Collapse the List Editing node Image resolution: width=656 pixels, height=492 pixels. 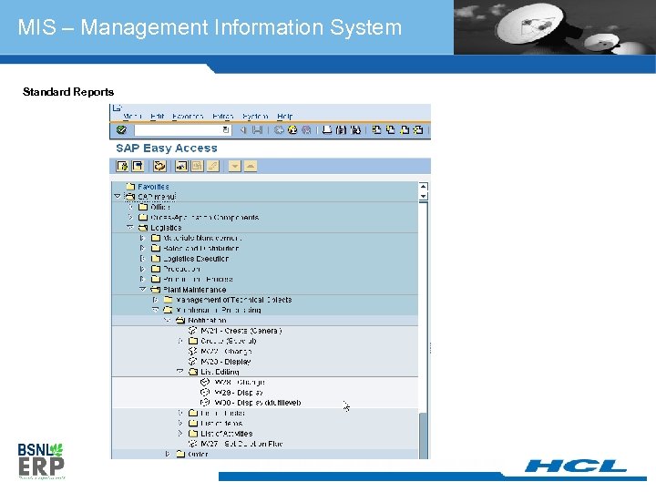[180, 372]
